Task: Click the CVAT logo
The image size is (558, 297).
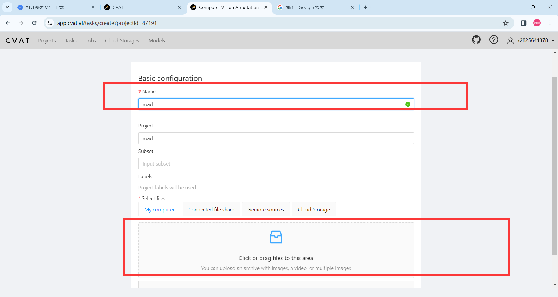Action: tap(17, 40)
